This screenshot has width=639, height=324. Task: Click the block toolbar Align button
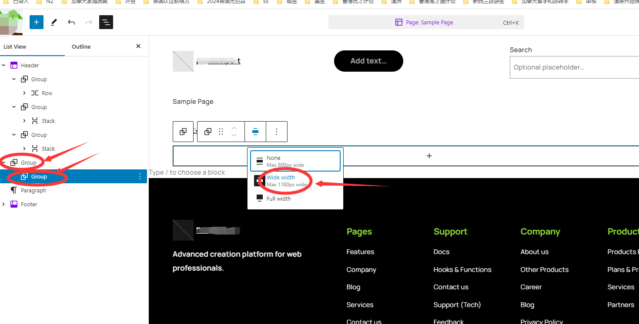click(x=255, y=132)
